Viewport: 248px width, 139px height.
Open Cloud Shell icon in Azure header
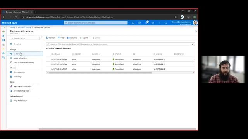[x=133, y=23]
